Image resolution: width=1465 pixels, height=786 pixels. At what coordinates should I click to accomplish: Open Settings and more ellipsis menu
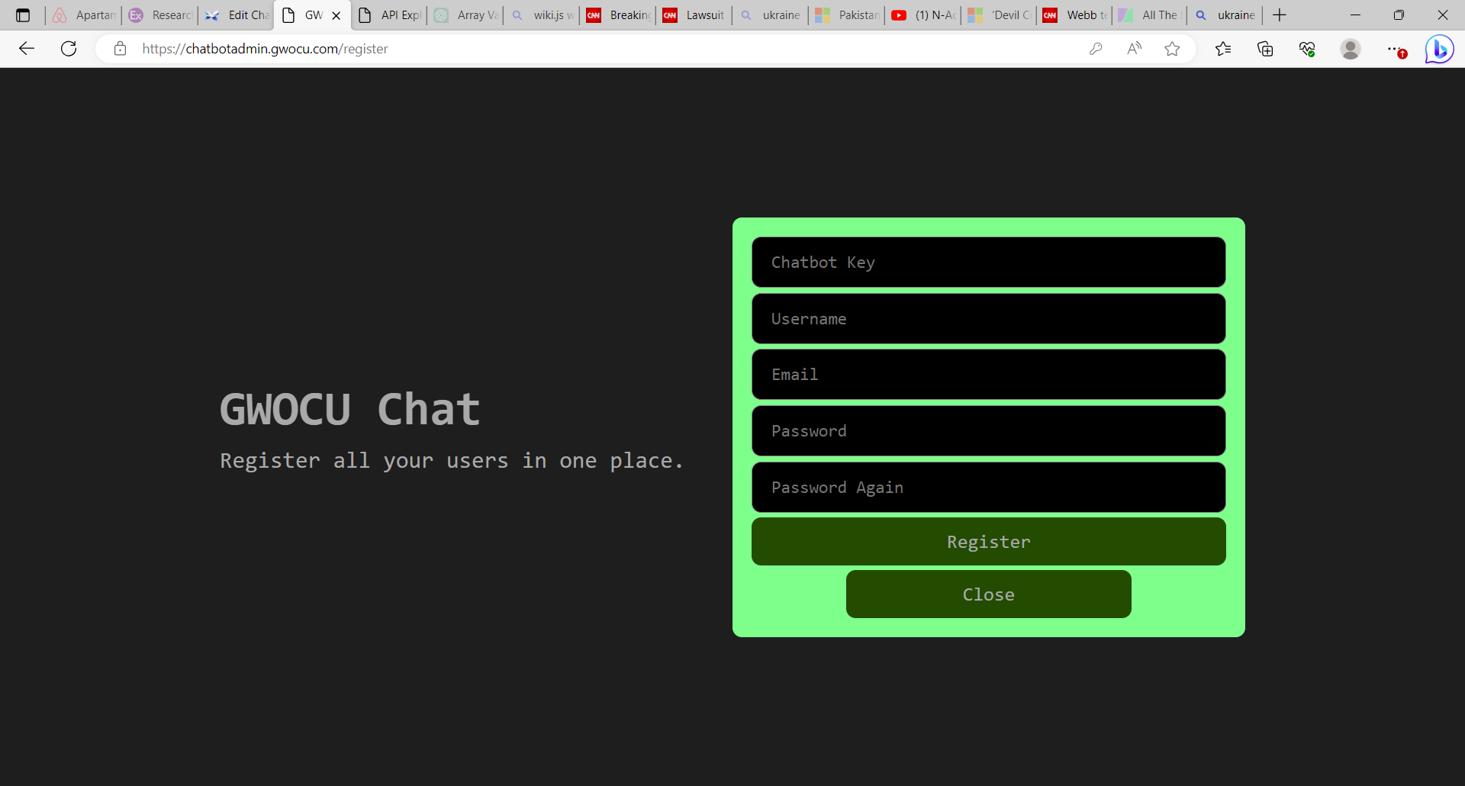click(x=1393, y=49)
